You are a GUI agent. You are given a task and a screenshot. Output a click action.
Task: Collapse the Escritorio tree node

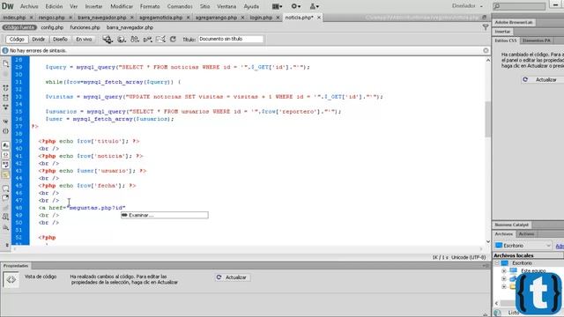click(497, 263)
